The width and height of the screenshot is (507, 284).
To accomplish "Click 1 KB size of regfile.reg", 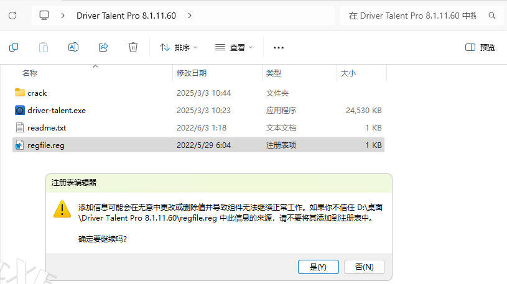I will coord(373,145).
